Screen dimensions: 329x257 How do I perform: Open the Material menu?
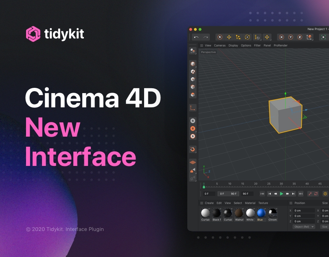point(250,203)
